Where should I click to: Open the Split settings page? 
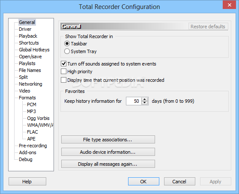tap(23, 77)
